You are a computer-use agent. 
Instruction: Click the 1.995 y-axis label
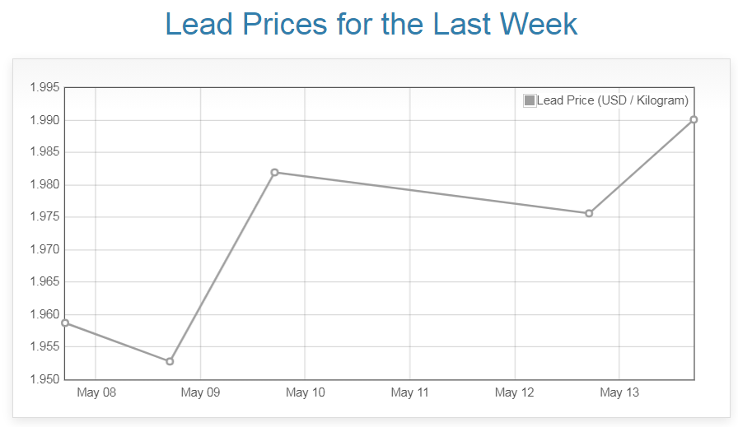tap(44, 88)
